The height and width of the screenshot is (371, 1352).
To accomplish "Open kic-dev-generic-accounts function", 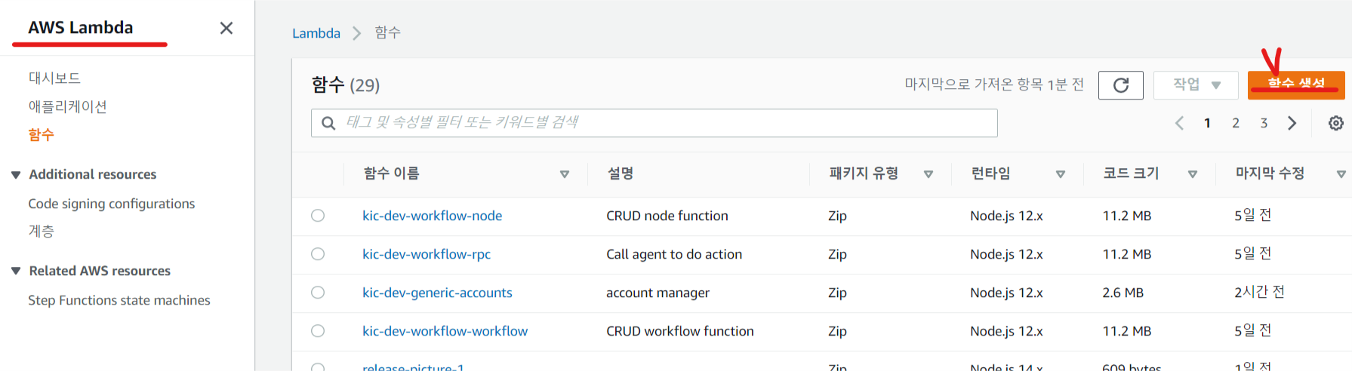I will pyautogui.click(x=437, y=293).
